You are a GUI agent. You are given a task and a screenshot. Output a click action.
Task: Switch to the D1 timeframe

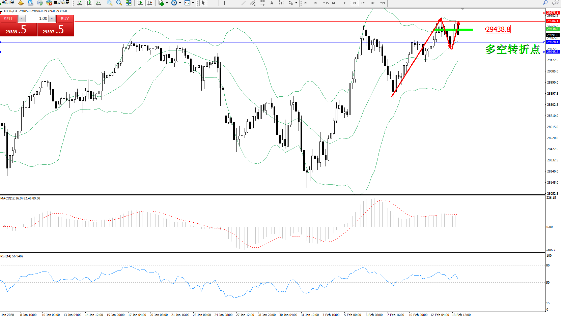(x=363, y=3)
